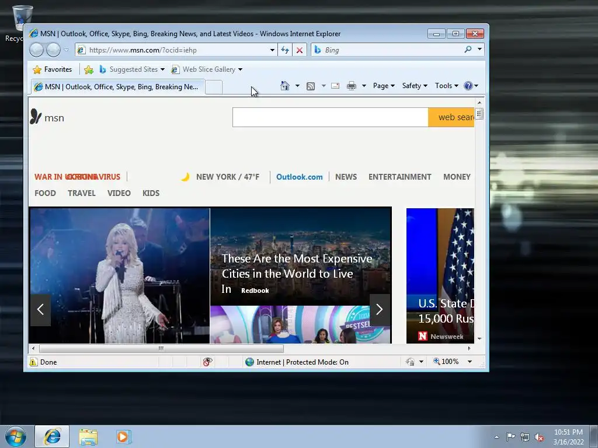
Task: Expand the zoom level dropdown arrow
Action: [470, 362]
